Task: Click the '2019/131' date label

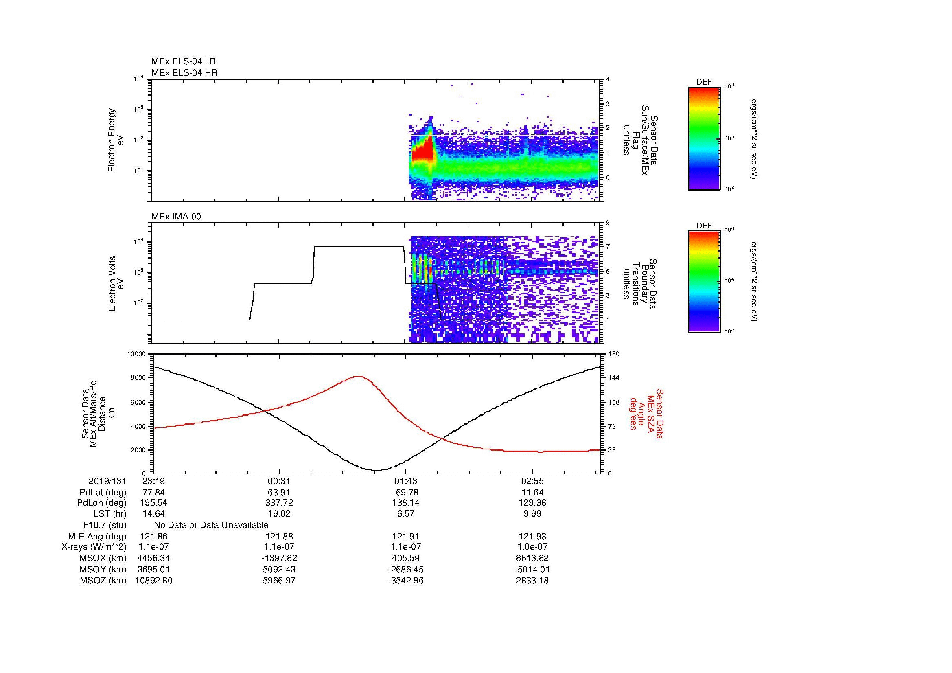Action: coord(107,481)
